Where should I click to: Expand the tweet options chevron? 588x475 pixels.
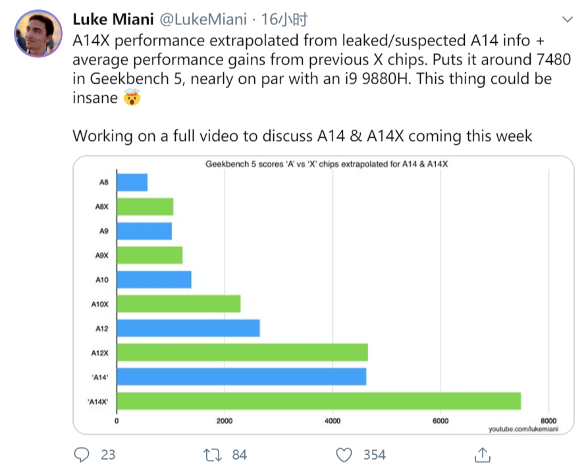(566, 20)
